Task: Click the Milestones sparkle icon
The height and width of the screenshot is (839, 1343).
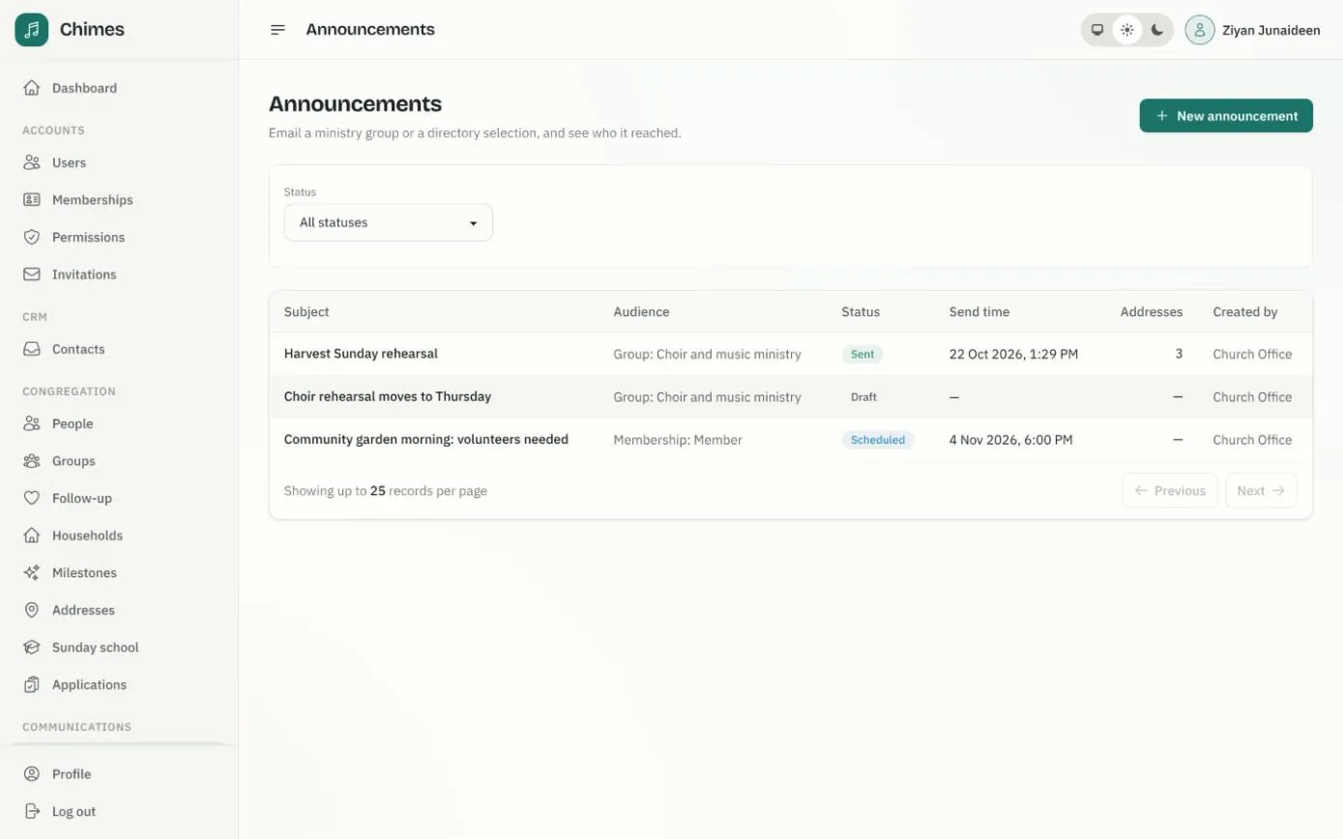Action: [x=32, y=572]
